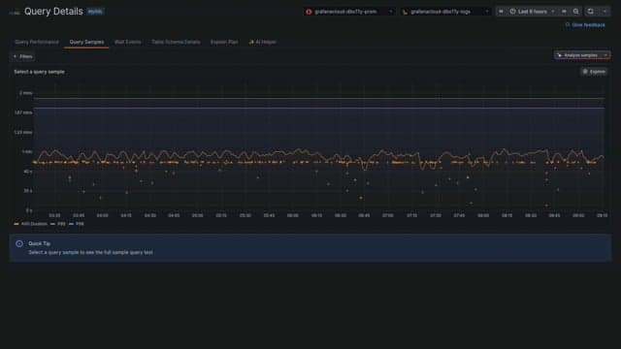The image size is (621, 349).
Task: Click the zoom out time range icon
Action: [575, 12]
